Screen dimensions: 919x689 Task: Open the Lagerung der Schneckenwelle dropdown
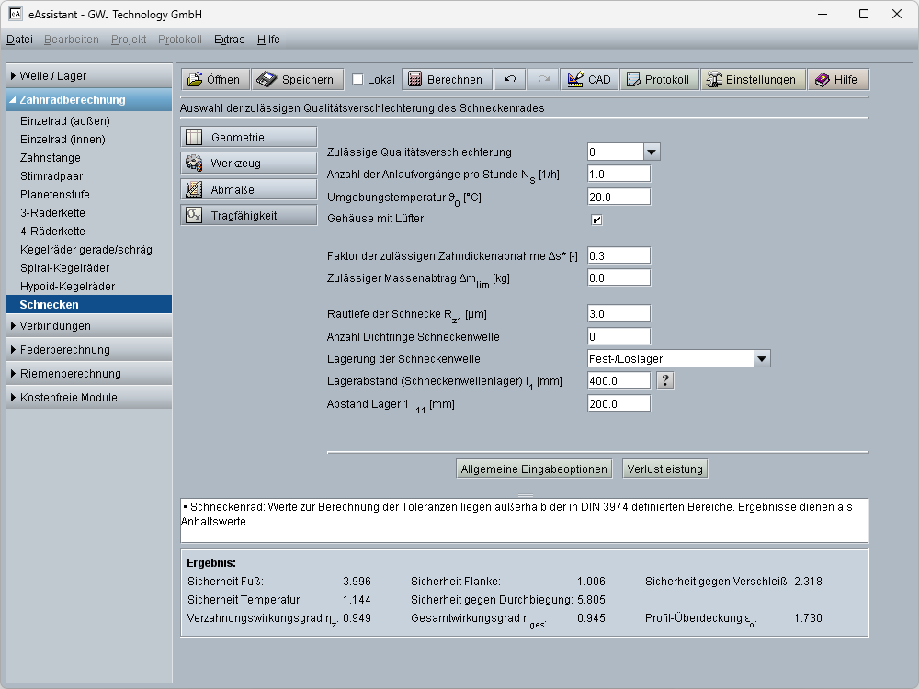(x=761, y=359)
